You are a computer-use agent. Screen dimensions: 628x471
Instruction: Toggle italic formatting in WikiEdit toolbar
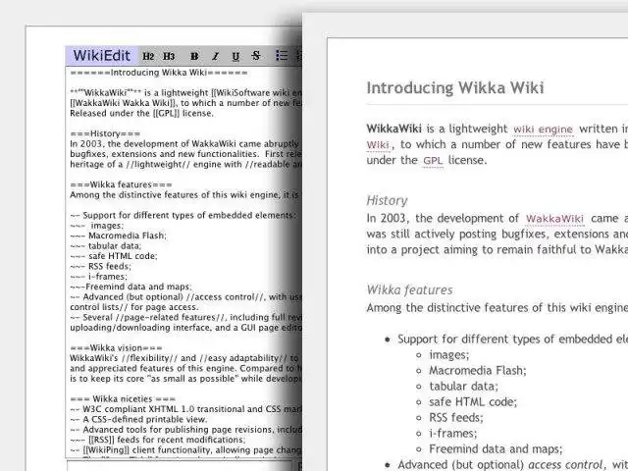click(x=216, y=56)
